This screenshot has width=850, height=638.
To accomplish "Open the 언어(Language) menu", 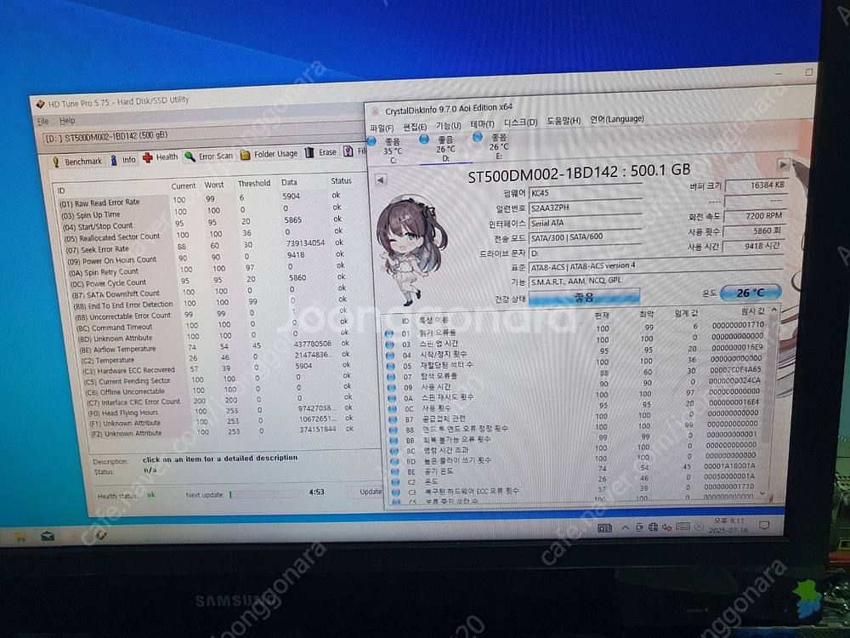I will tap(617, 119).
